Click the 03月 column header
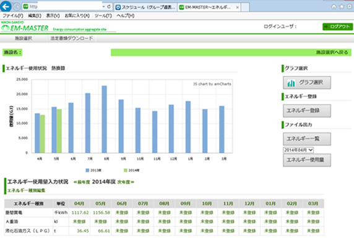The height and width of the screenshot is (240, 354). coord(313,204)
